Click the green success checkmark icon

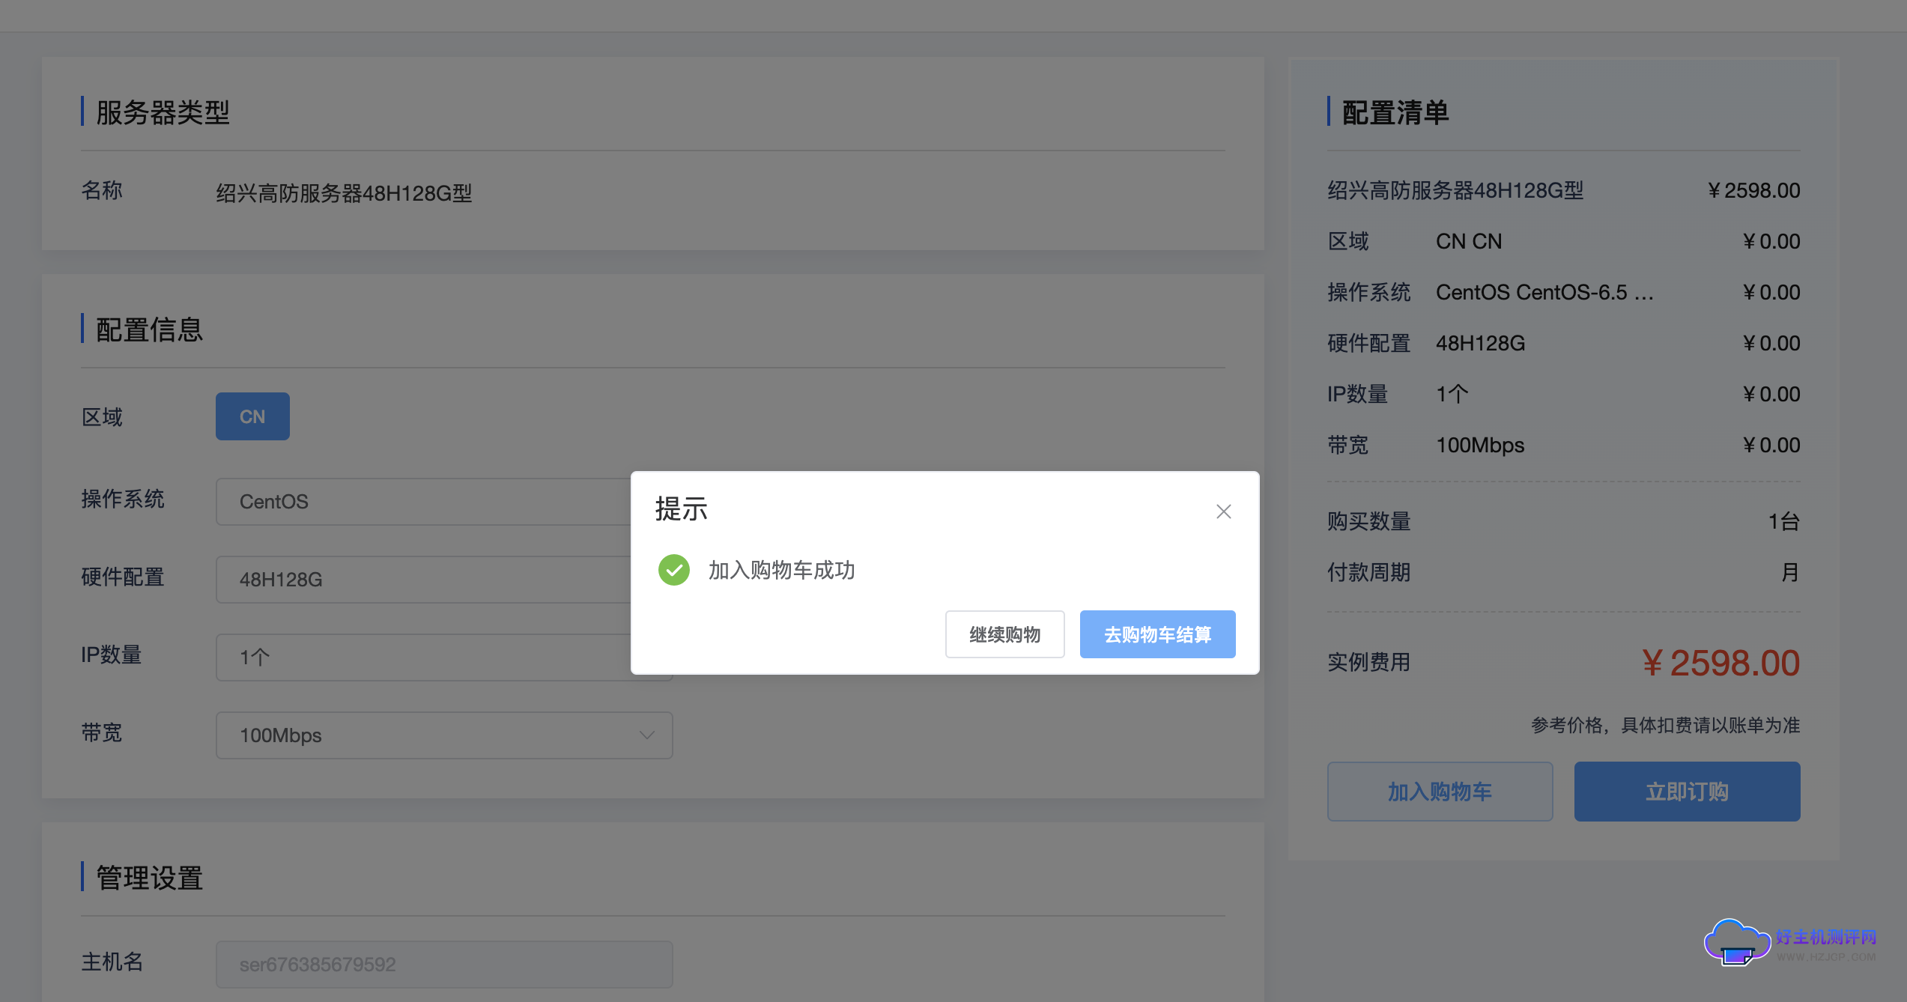[x=673, y=570]
